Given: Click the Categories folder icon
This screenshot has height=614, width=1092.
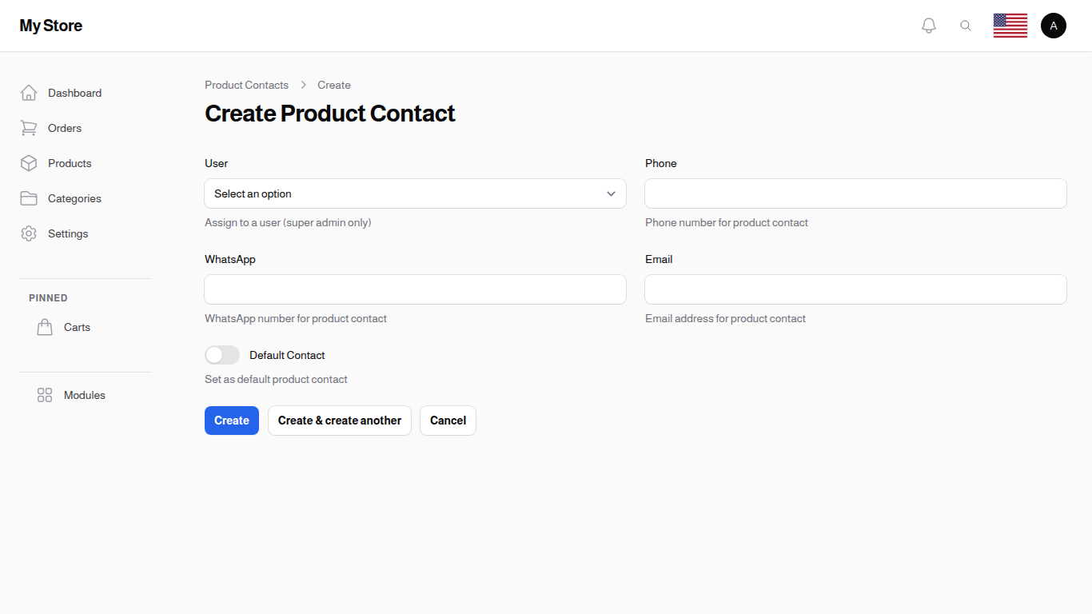Looking at the screenshot, I should click(29, 198).
